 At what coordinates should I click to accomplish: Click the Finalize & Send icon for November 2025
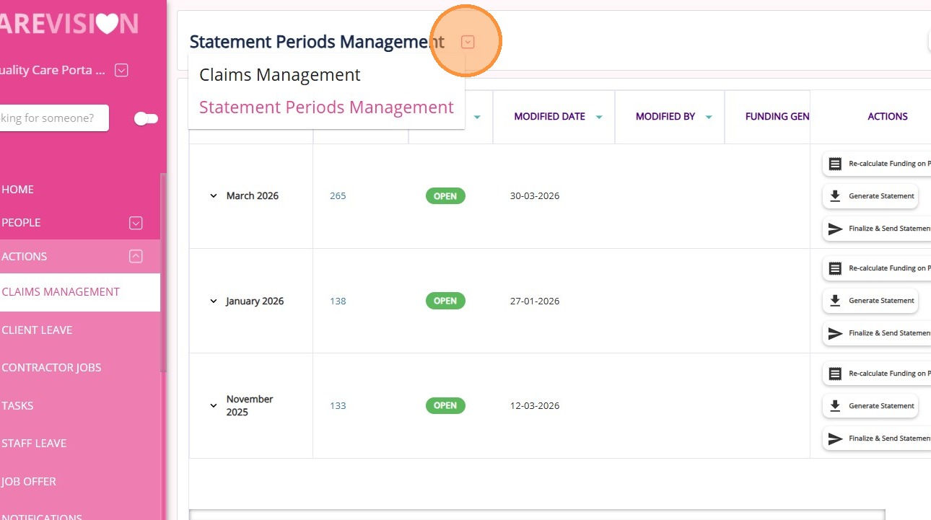(x=835, y=439)
